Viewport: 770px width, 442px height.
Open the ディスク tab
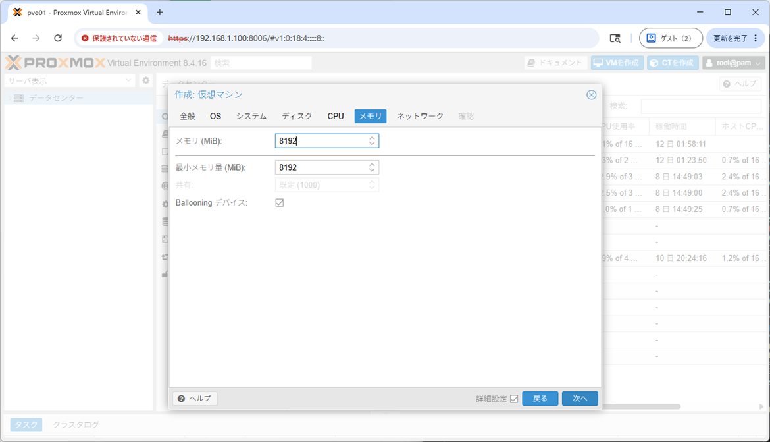[x=297, y=116]
